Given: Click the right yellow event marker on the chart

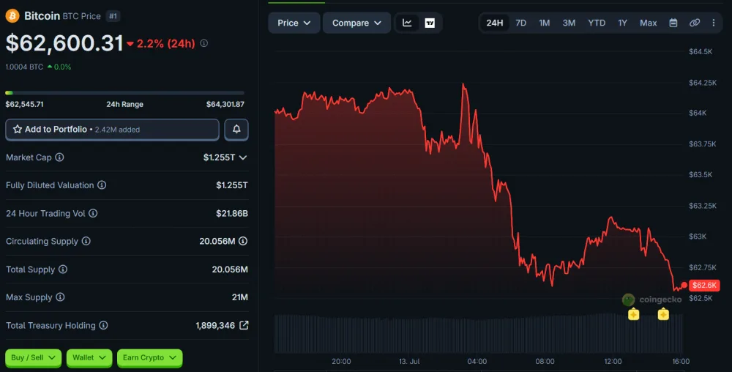Looking at the screenshot, I should point(663,314).
